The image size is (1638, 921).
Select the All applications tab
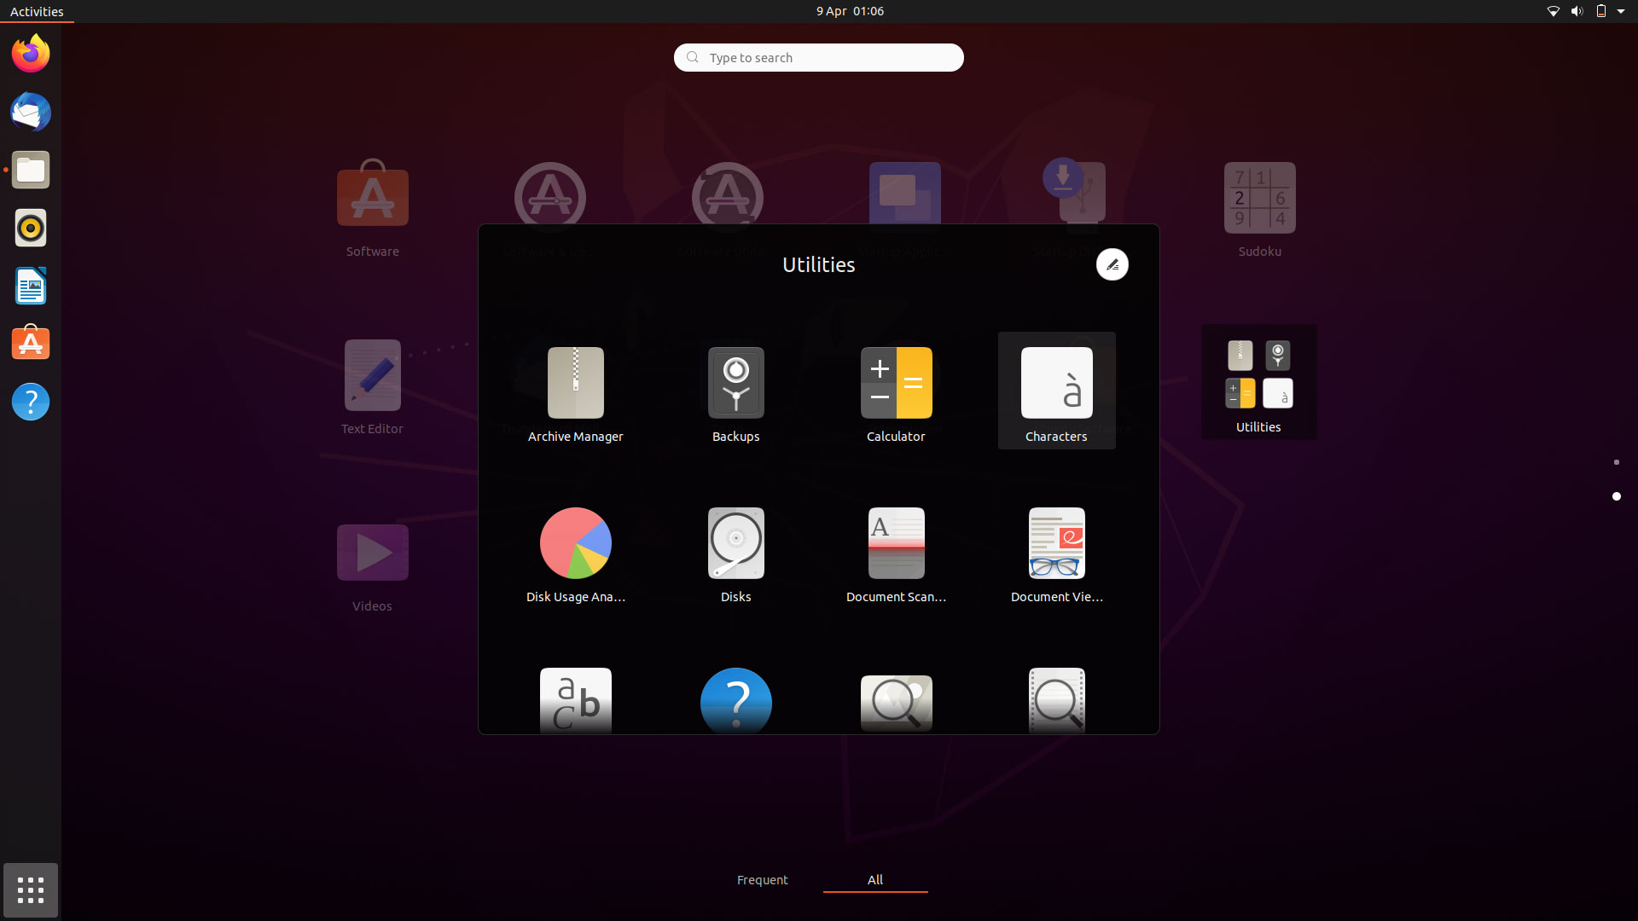coord(874,879)
